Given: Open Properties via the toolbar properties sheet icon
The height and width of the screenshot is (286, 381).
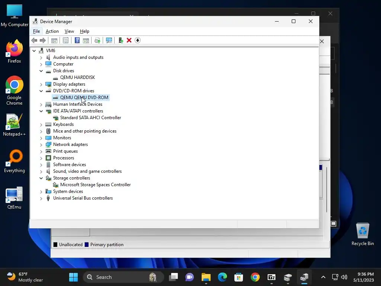Looking at the screenshot, I should coord(65,40).
